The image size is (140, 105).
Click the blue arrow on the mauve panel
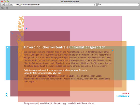[x=12, y=33]
